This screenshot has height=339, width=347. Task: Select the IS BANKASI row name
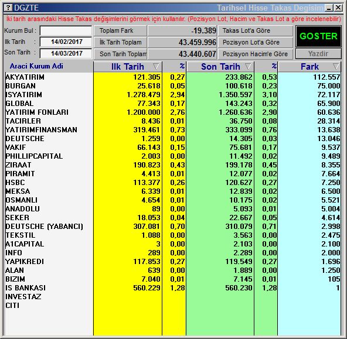(x=25, y=288)
